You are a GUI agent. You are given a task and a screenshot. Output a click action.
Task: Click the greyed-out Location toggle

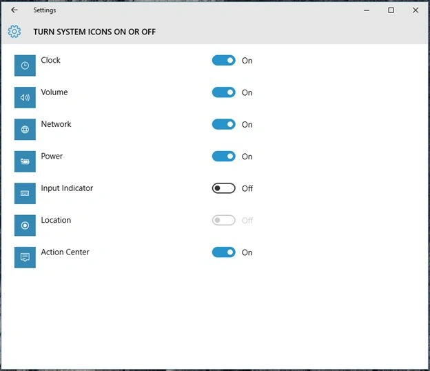coord(223,220)
